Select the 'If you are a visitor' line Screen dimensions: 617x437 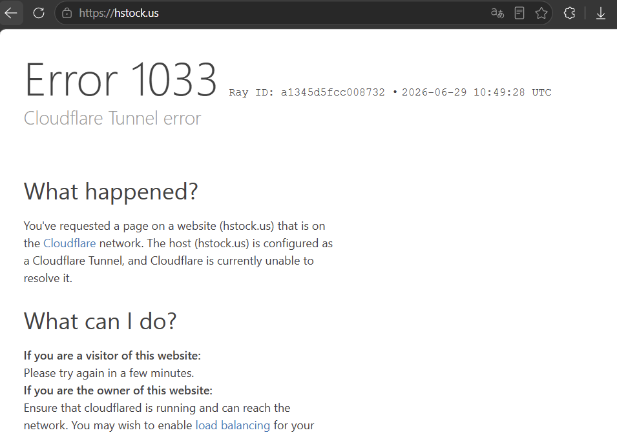[x=112, y=356]
